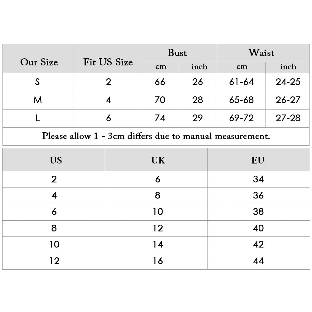Viewport: 312px width, 312px height.
Task: Click the manual measurement note text
Action: (156, 136)
